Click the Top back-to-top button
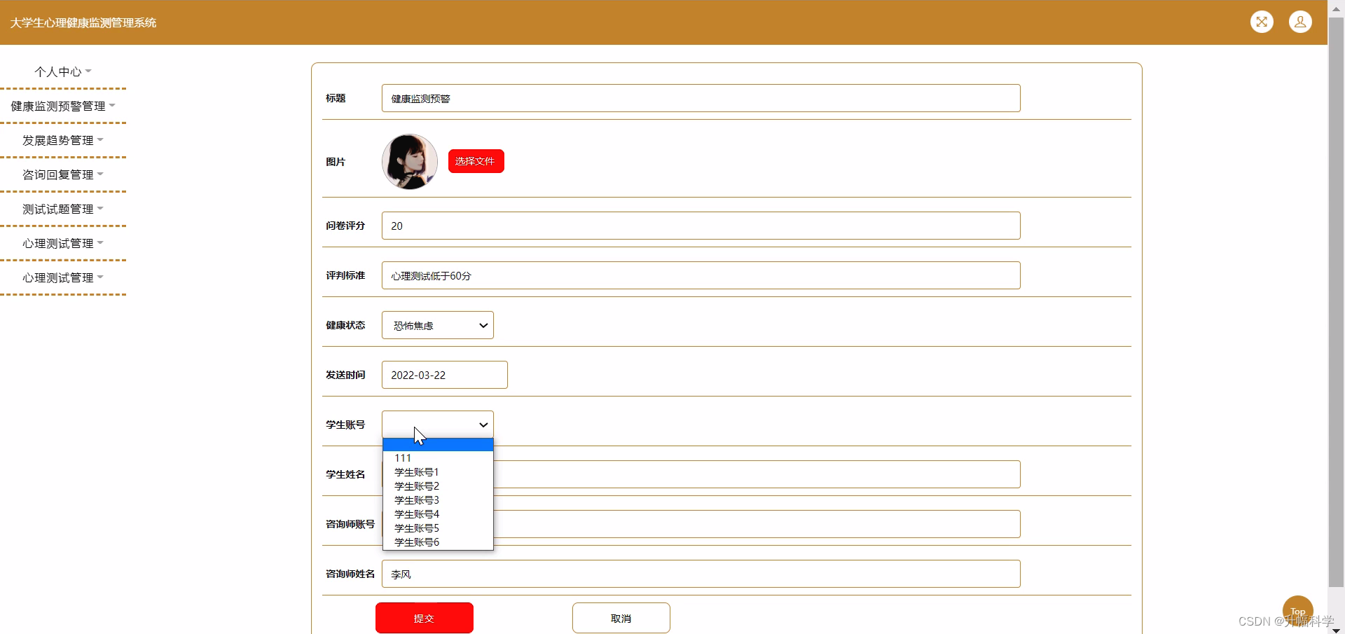Screen dimensions: 1345x634 pos(1297,610)
